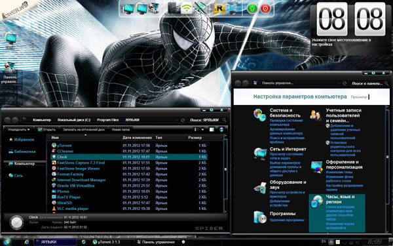Open the control panel icon in top dock
393x246 pixels.
153,9
